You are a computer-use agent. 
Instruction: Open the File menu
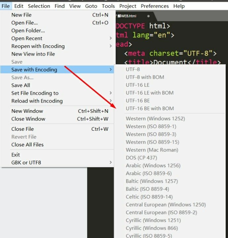(6, 6)
